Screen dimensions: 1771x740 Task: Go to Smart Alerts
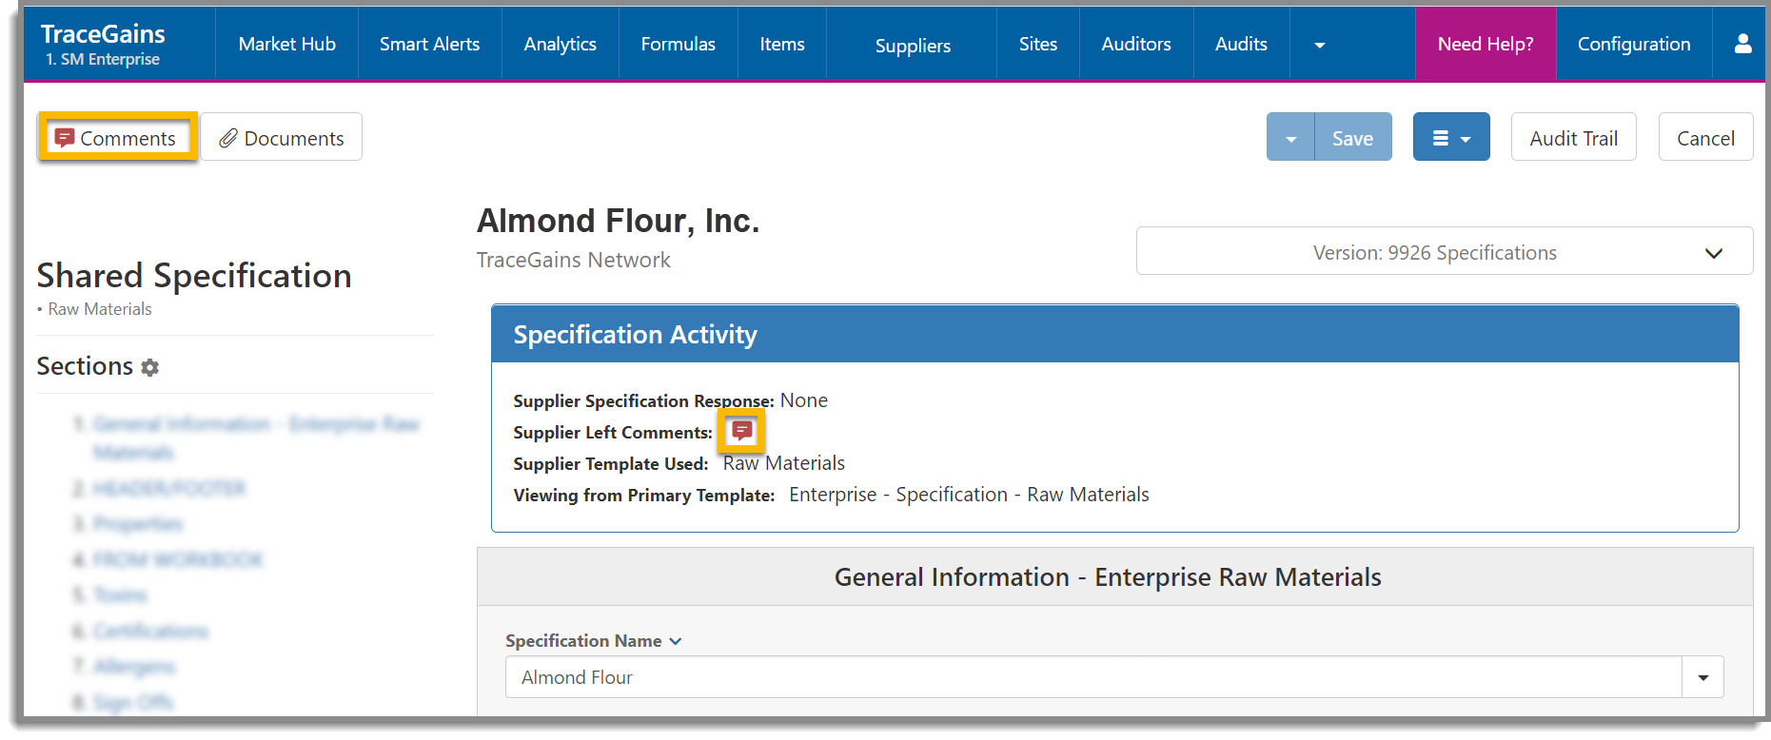429,44
